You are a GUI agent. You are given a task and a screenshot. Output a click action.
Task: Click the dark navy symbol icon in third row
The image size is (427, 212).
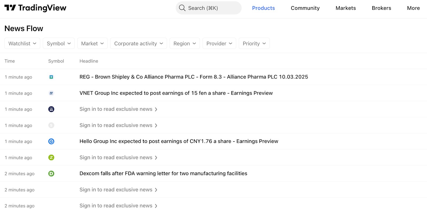coord(51,109)
